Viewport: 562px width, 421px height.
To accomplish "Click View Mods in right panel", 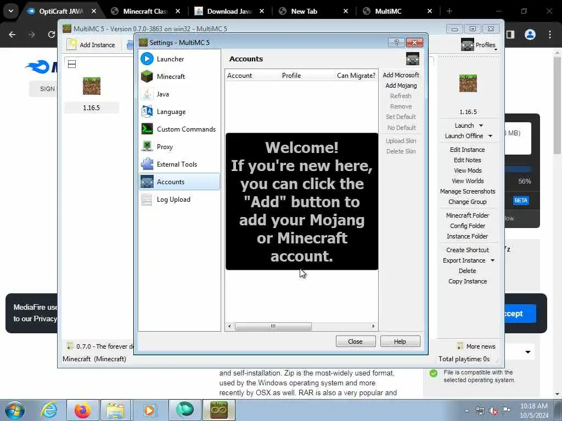I will point(468,170).
